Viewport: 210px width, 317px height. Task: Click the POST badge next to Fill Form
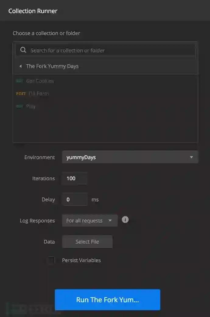[21, 94]
